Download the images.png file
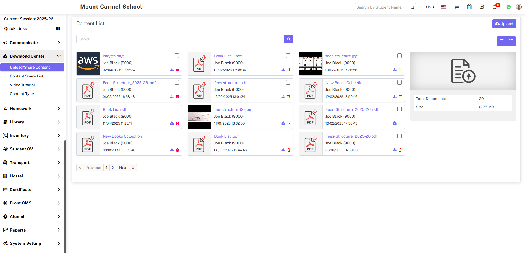Screen dimensions: 525x253 pyautogui.click(x=172, y=70)
